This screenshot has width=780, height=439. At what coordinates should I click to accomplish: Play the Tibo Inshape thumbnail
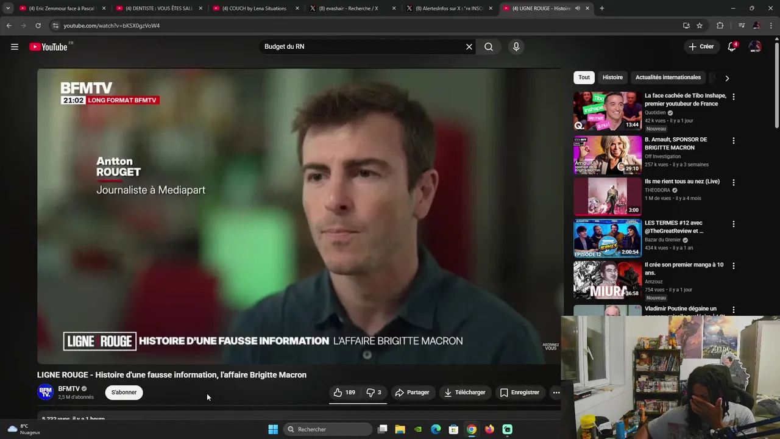coord(607,111)
